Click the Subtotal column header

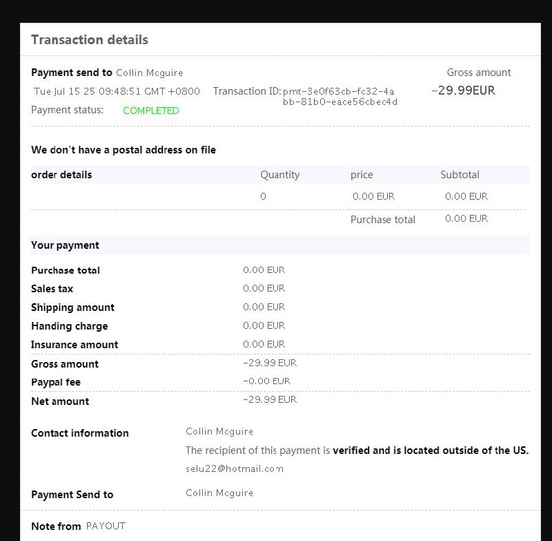click(x=460, y=175)
